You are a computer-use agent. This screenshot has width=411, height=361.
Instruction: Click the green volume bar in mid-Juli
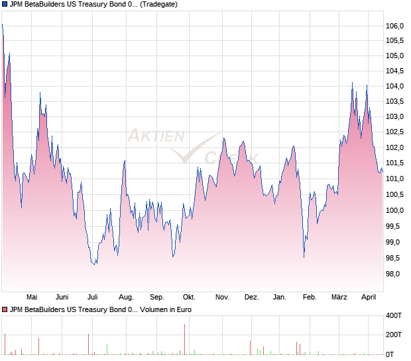pos(107,350)
